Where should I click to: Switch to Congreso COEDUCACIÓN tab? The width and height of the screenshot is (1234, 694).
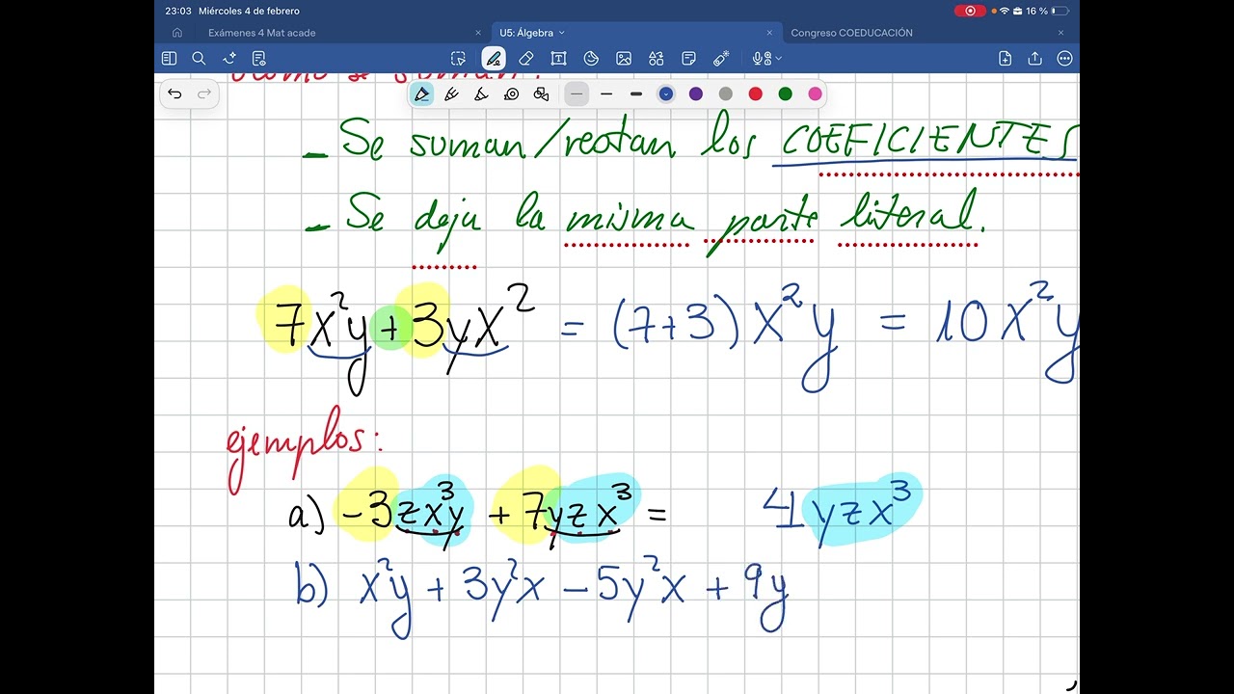(851, 33)
